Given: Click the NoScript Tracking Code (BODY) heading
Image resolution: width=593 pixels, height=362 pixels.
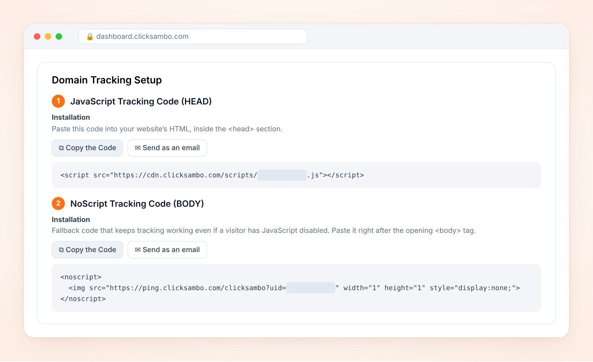Looking at the screenshot, I should tap(137, 204).
